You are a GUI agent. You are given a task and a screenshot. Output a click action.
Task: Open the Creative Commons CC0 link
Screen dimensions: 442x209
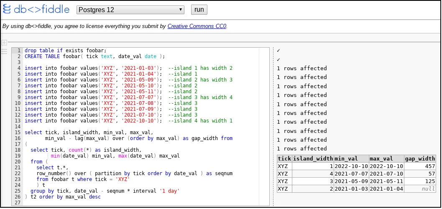pyautogui.click(x=197, y=26)
